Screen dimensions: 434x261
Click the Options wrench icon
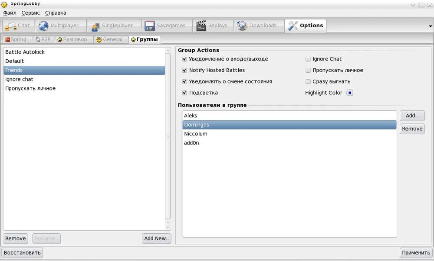click(x=293, y=26)
